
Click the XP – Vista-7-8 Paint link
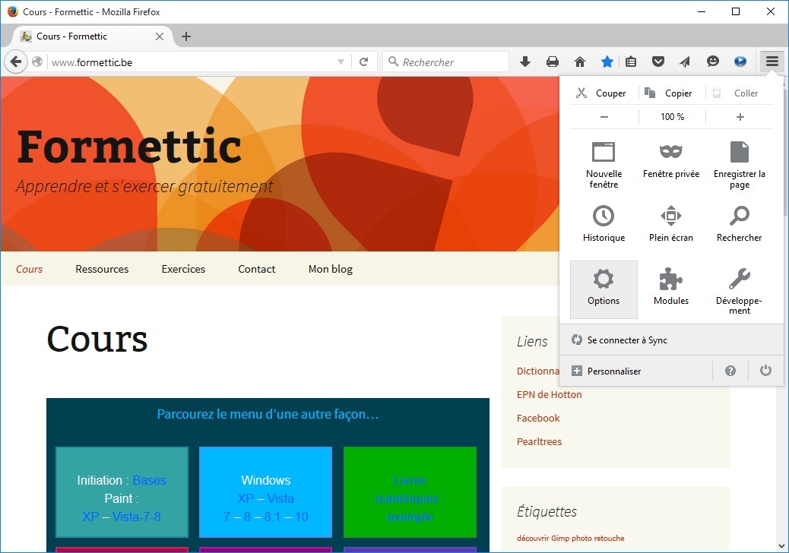pos(122,517)
